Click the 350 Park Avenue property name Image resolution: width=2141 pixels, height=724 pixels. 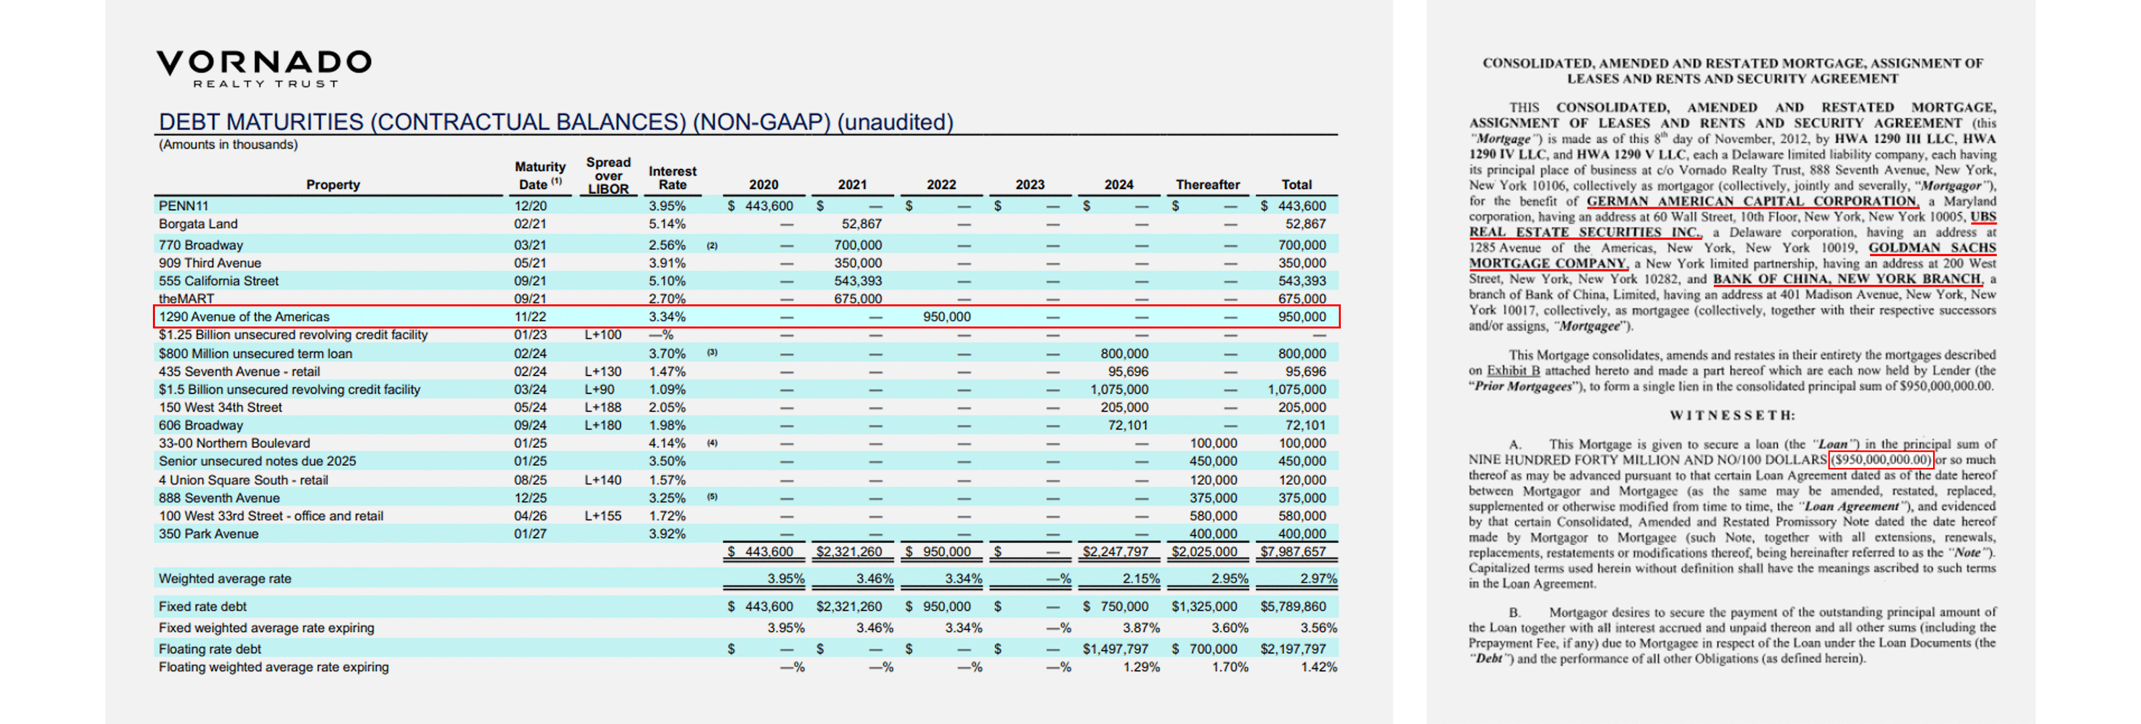point(208,534)
